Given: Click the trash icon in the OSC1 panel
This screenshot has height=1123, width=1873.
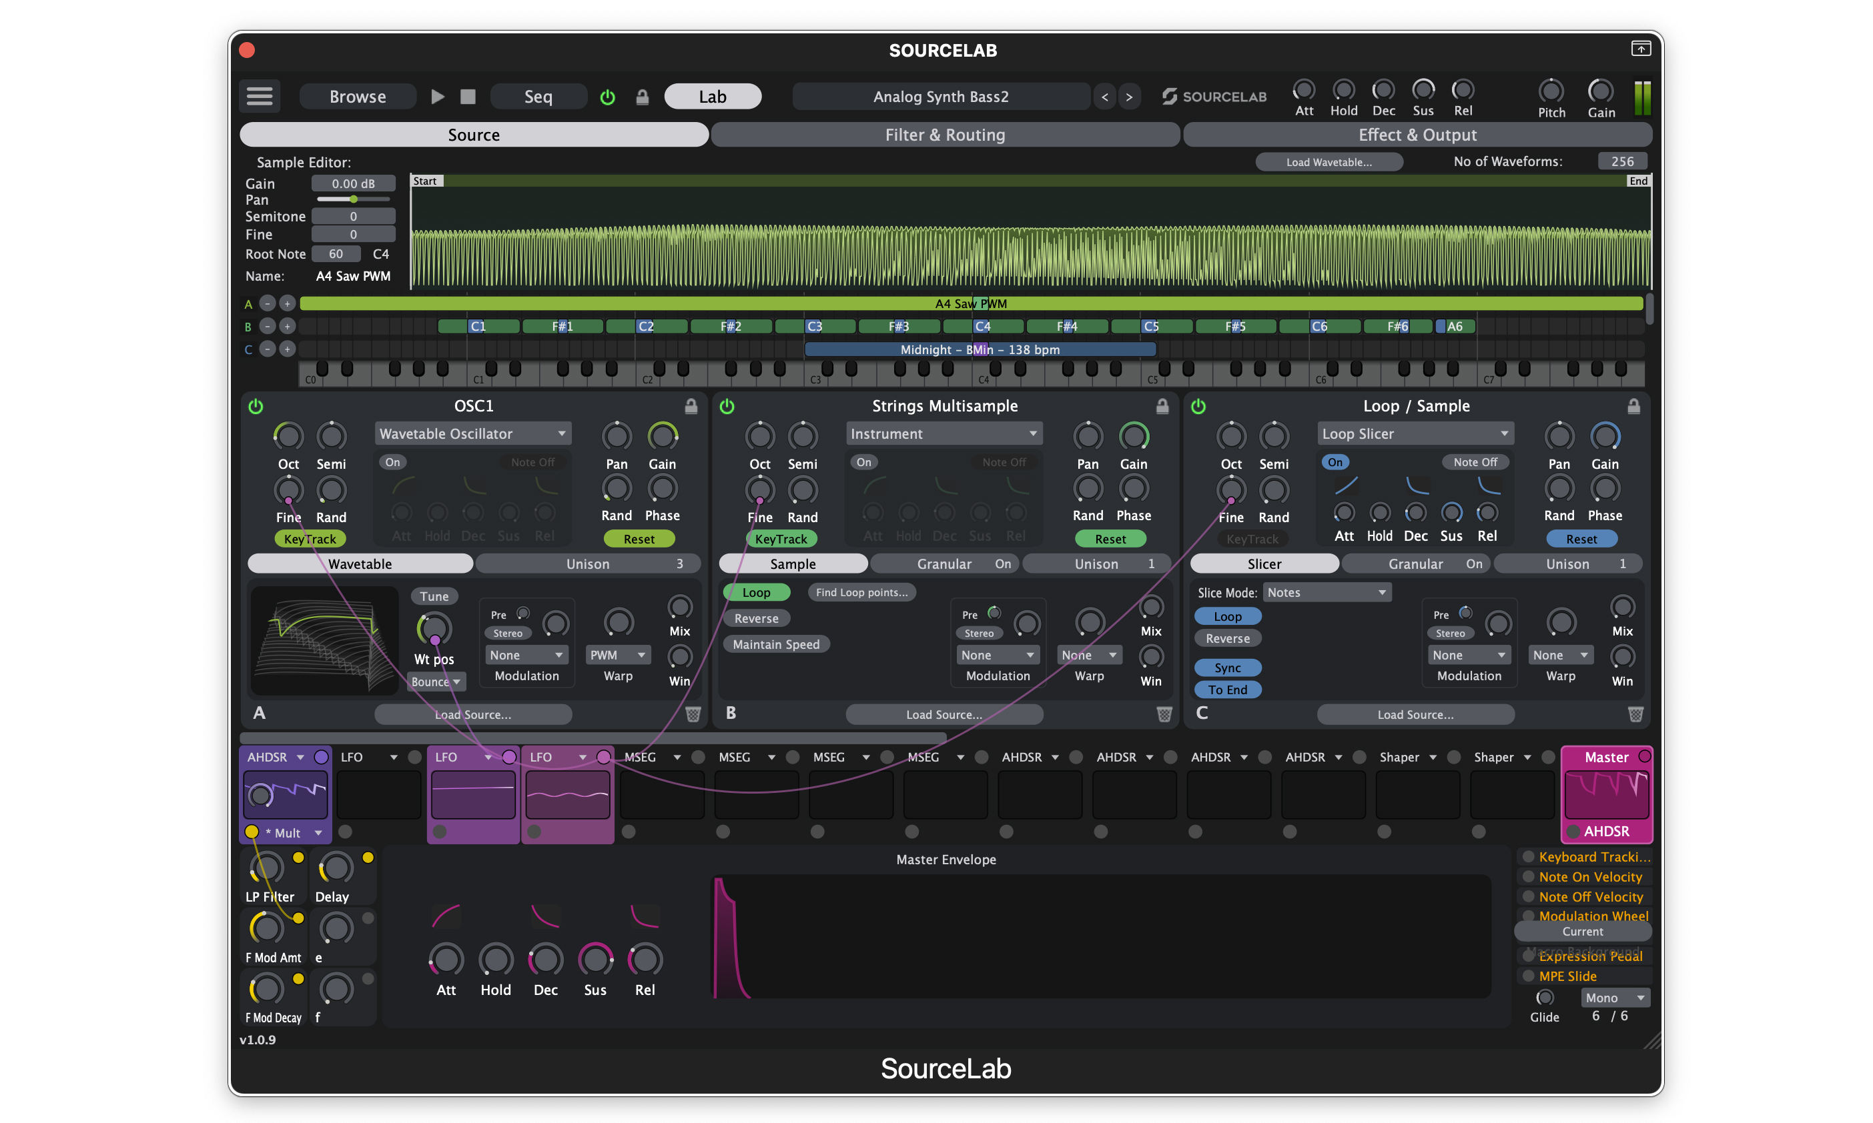Looking at the screenshot, I should [x=693, y=714].
